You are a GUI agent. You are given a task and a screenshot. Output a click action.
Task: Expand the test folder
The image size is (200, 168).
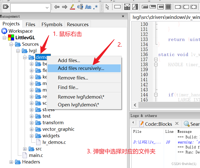[31, 116]
